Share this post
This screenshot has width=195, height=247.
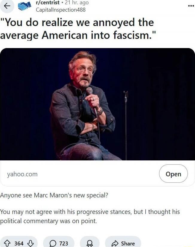(123, 243)
